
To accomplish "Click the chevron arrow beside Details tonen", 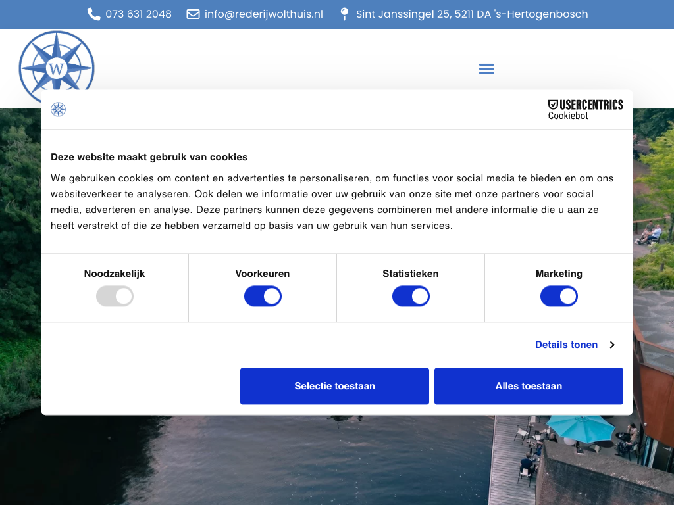I will pyautogui.click(x=612, y=345).
